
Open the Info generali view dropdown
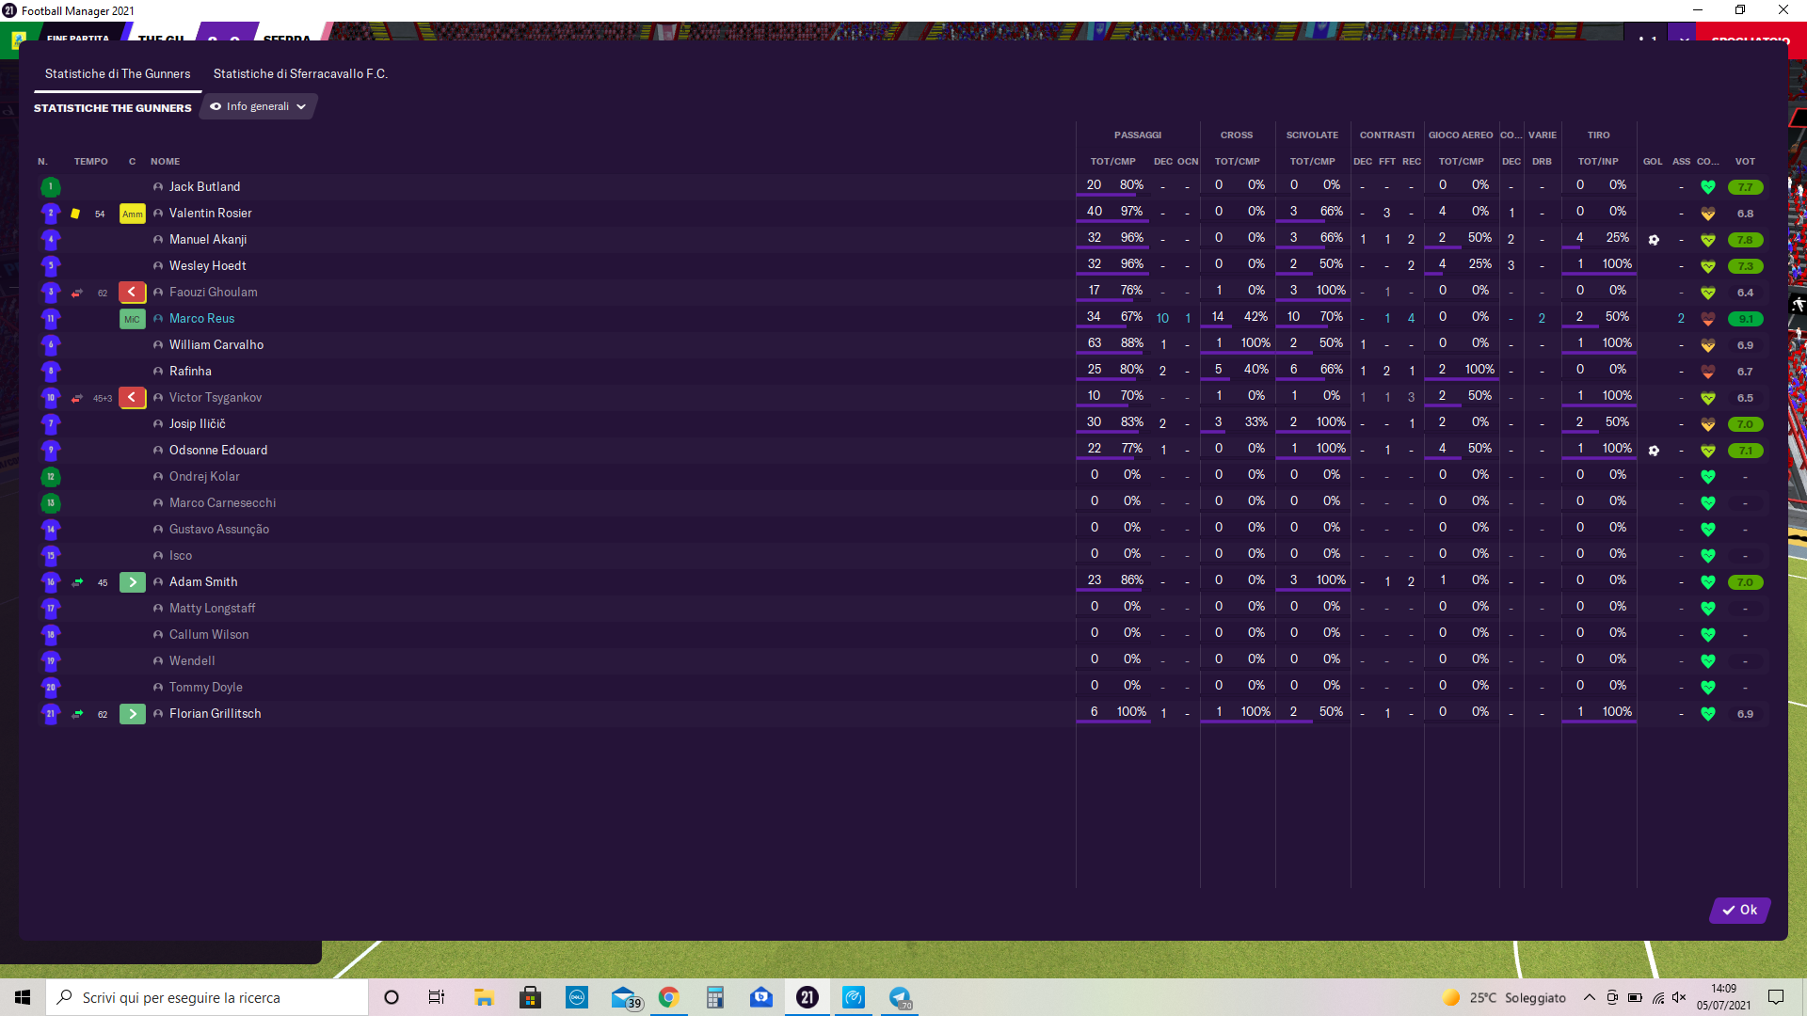coord(258,106)
